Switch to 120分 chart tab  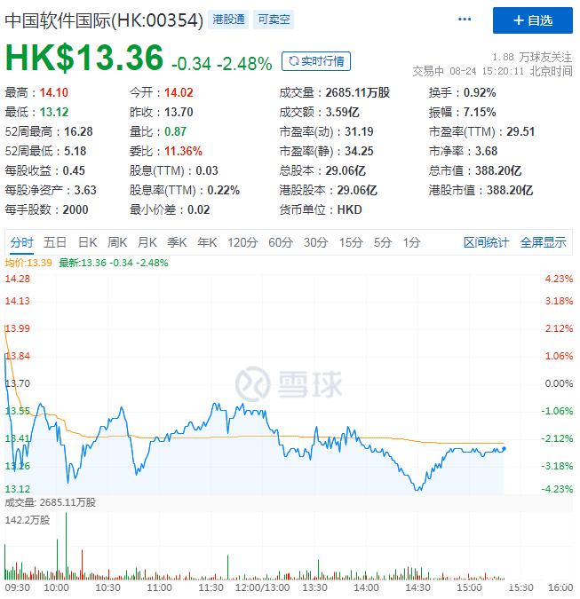(x=242, y=242)
